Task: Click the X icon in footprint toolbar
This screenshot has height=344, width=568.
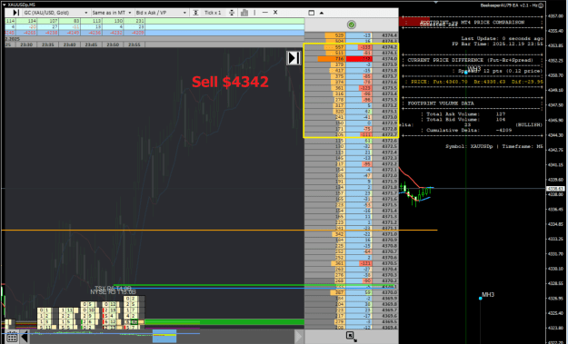Action: pyautogui.click(x=275, y=13)
